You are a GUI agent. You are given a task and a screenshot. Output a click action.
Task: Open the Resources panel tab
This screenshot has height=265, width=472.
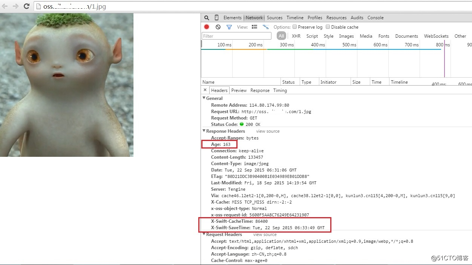click(x=336, y=18)
